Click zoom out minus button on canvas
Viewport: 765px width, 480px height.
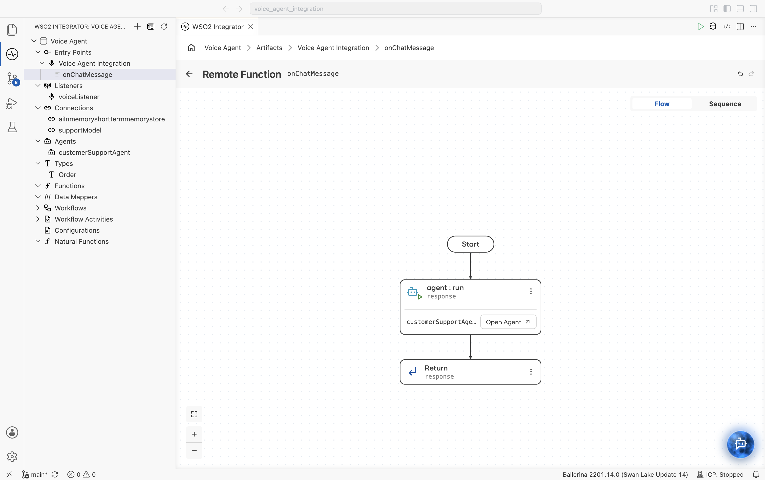tap(194, 450)
